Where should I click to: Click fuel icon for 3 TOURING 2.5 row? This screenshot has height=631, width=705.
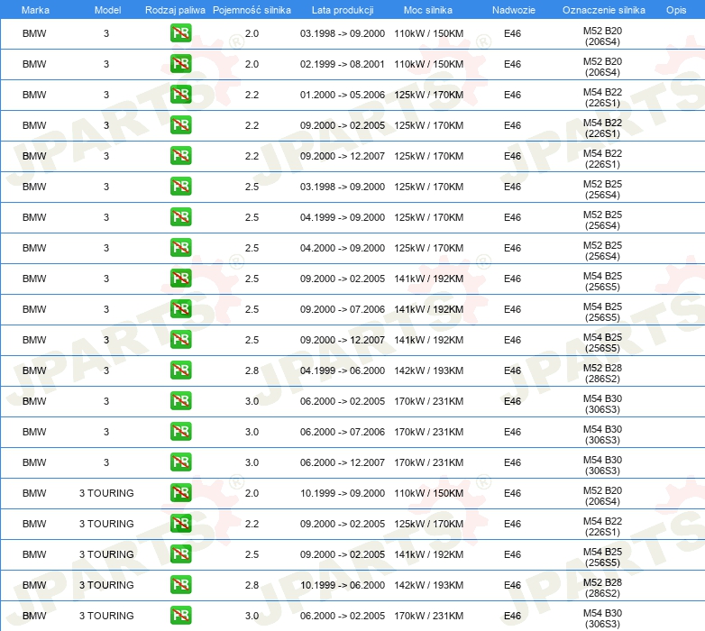180,554
